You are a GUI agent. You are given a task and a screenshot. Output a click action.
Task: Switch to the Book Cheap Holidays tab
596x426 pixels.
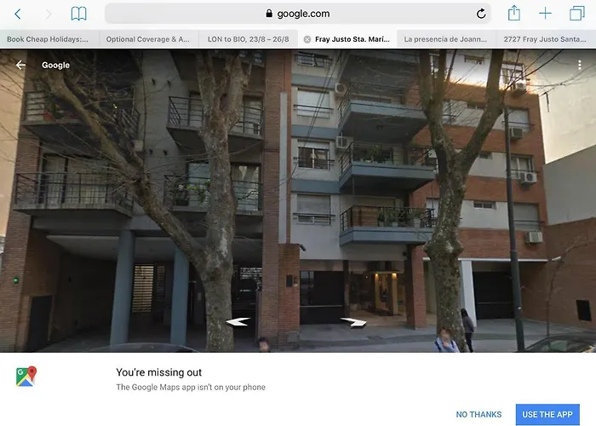click(48, 39)
